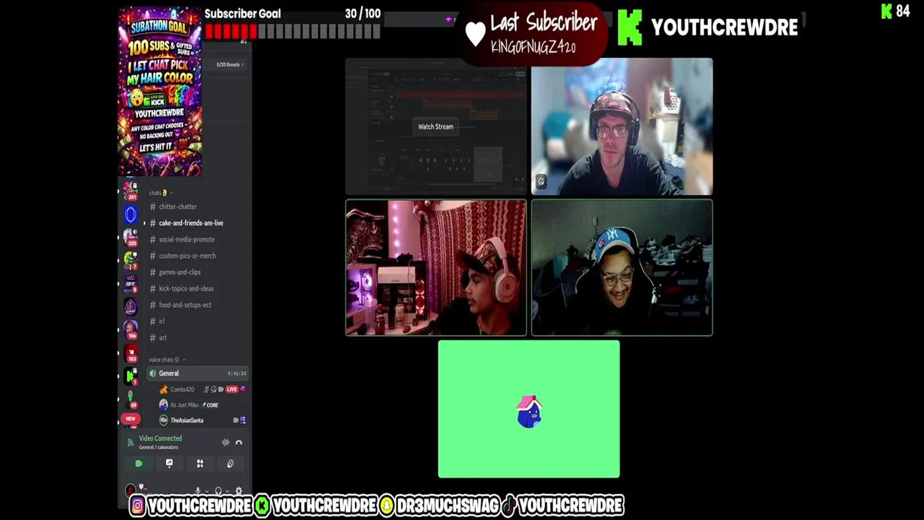Open the share your screen button
This screenshot has height=520, width=924.
click(x=169, y=464)
